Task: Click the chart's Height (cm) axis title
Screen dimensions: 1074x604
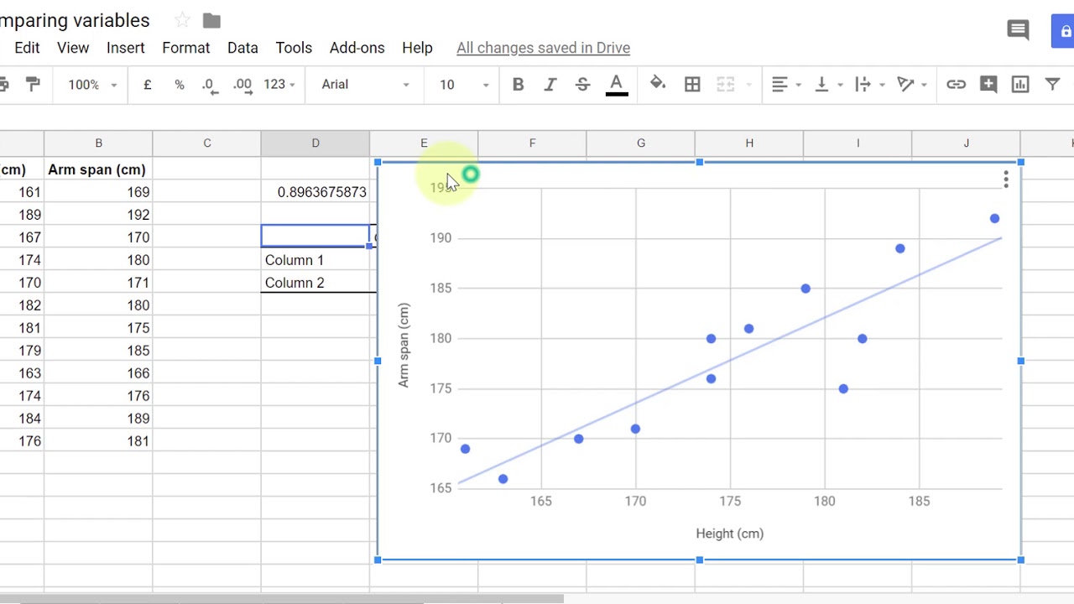Action: coord(729,534)
